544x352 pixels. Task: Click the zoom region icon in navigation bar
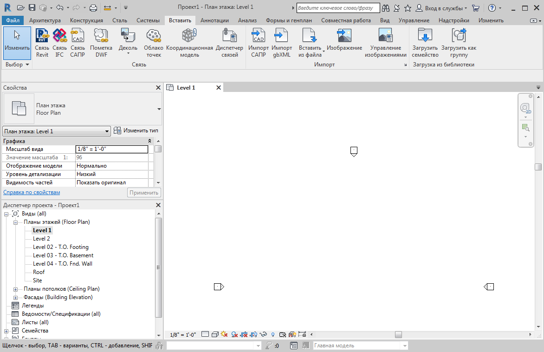pyautogui.click(x=525, y=128)
